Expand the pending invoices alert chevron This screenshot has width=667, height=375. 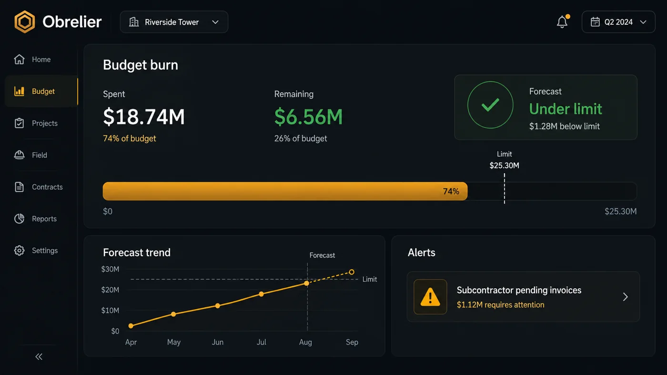pos(626,297)
